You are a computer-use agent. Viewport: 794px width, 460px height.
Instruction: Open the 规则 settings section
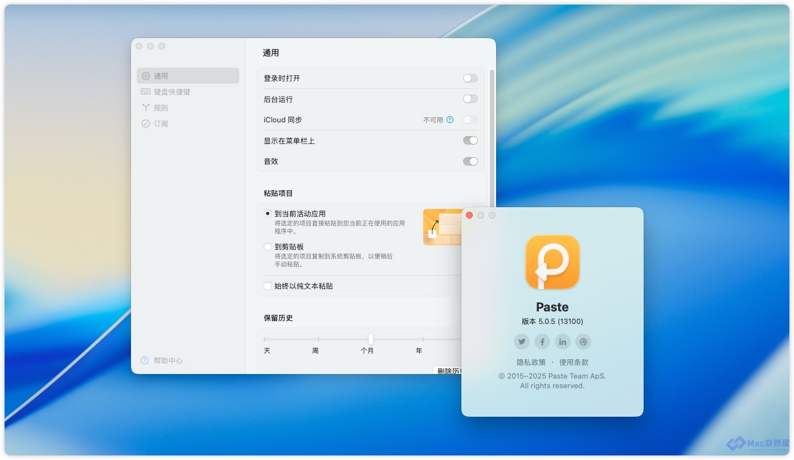coord(188,108)
